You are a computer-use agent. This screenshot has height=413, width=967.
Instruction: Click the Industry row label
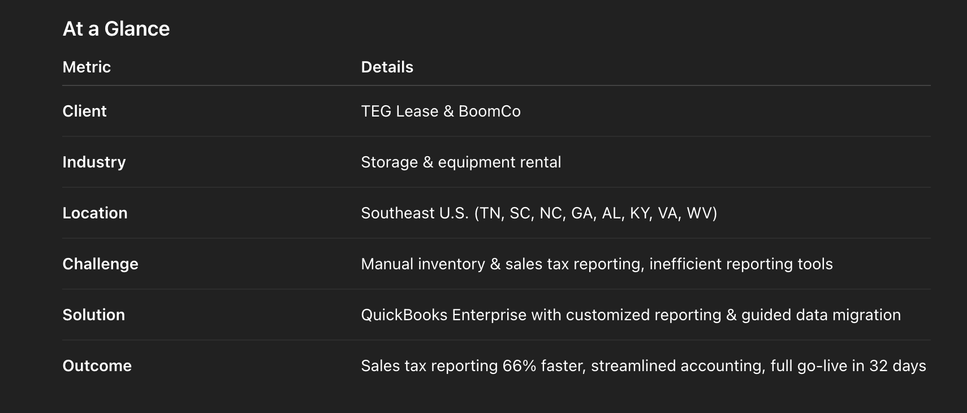(x=94, y=162)
